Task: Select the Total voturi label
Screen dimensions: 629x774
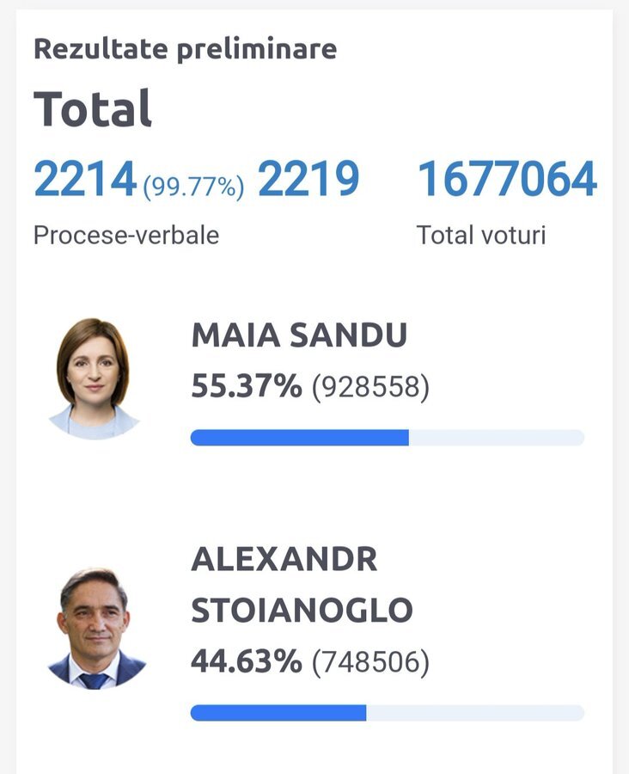Action: pyautogui.click(x=481, y=235)
